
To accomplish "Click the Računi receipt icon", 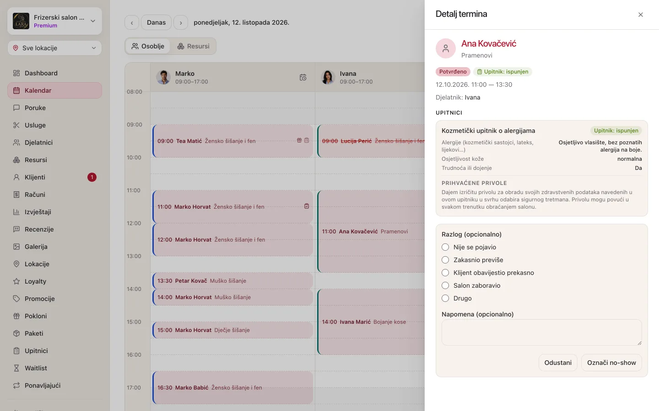I will pos(16,195).
